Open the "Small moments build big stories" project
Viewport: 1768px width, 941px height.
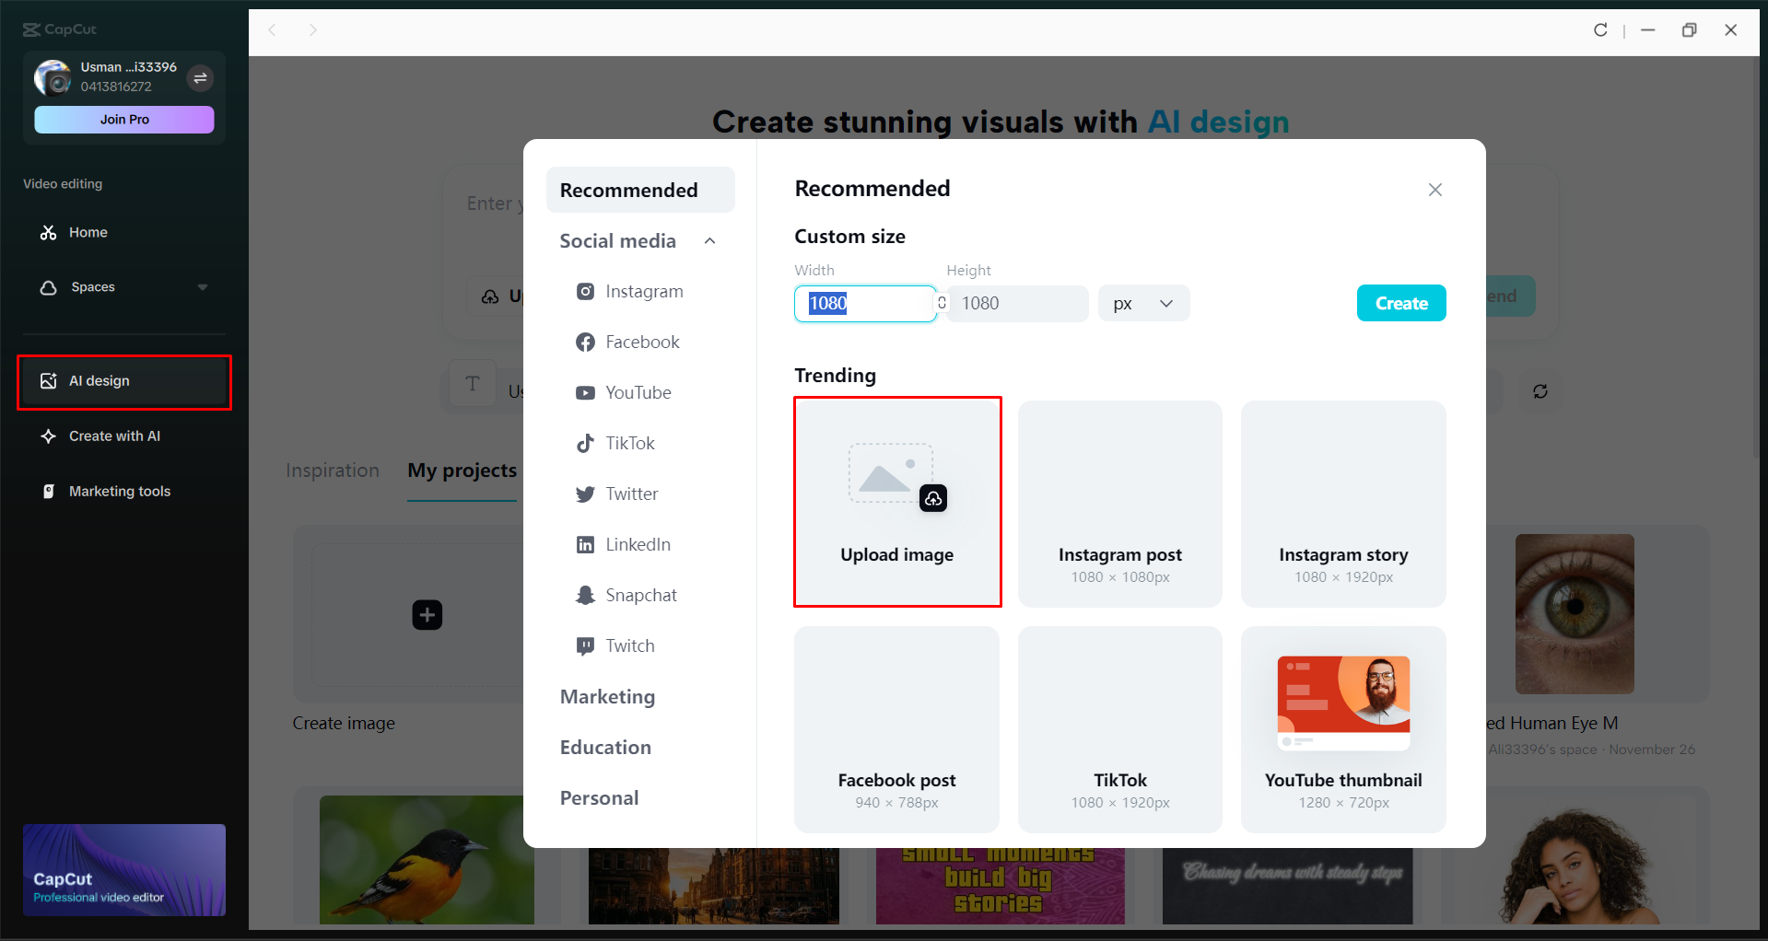[1001, 886]
